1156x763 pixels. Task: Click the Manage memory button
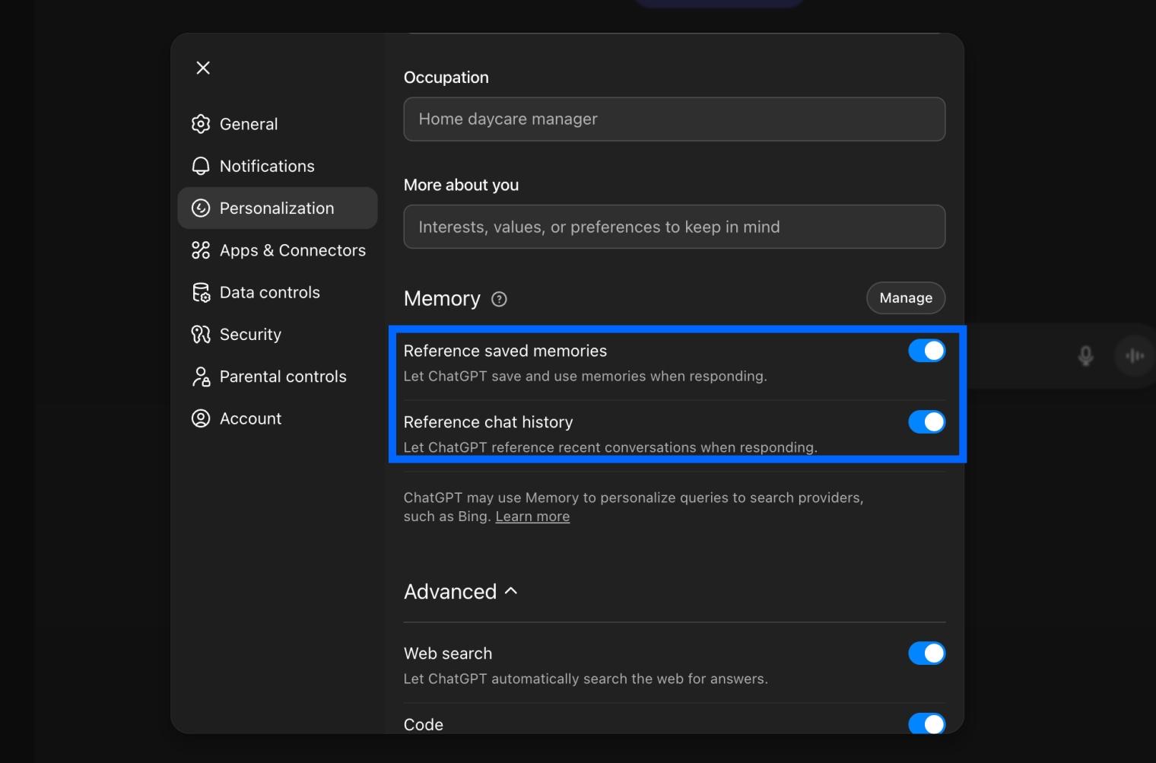coord(905,297)
